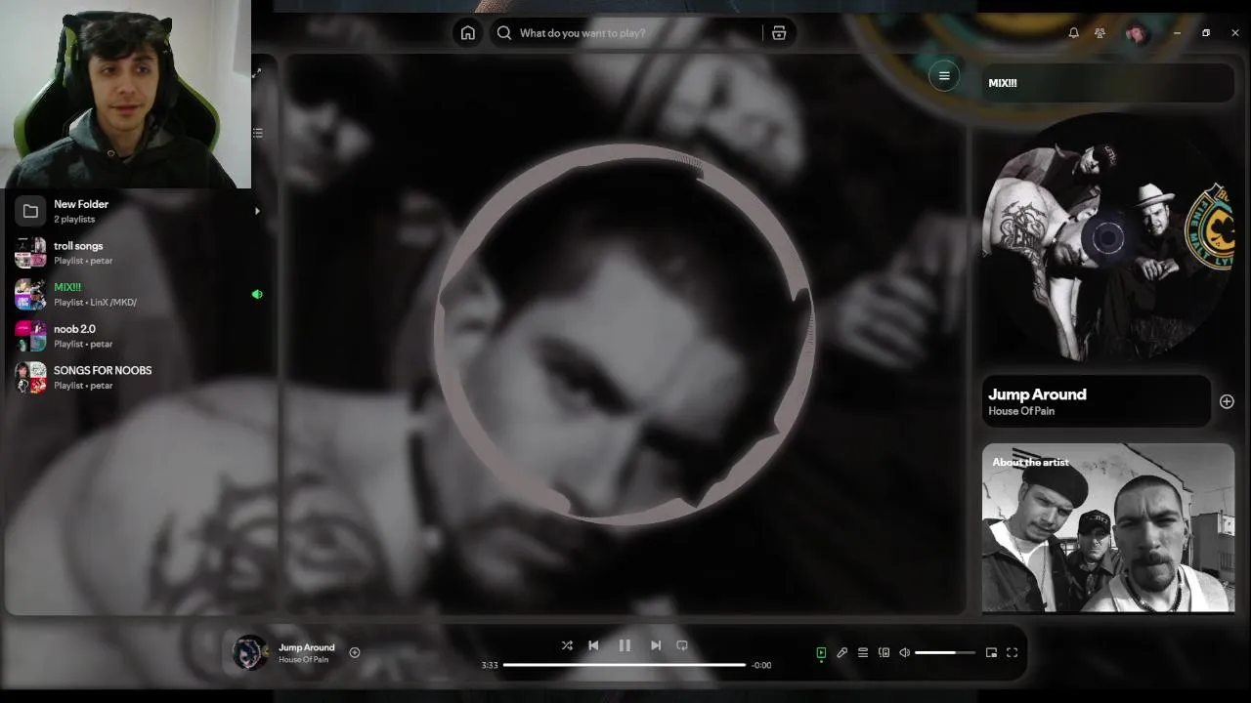Open the right panel menu button

944,75
